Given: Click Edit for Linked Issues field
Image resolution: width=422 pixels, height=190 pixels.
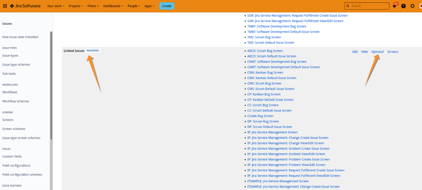Looking at the screenshot, I should [355, 52].
